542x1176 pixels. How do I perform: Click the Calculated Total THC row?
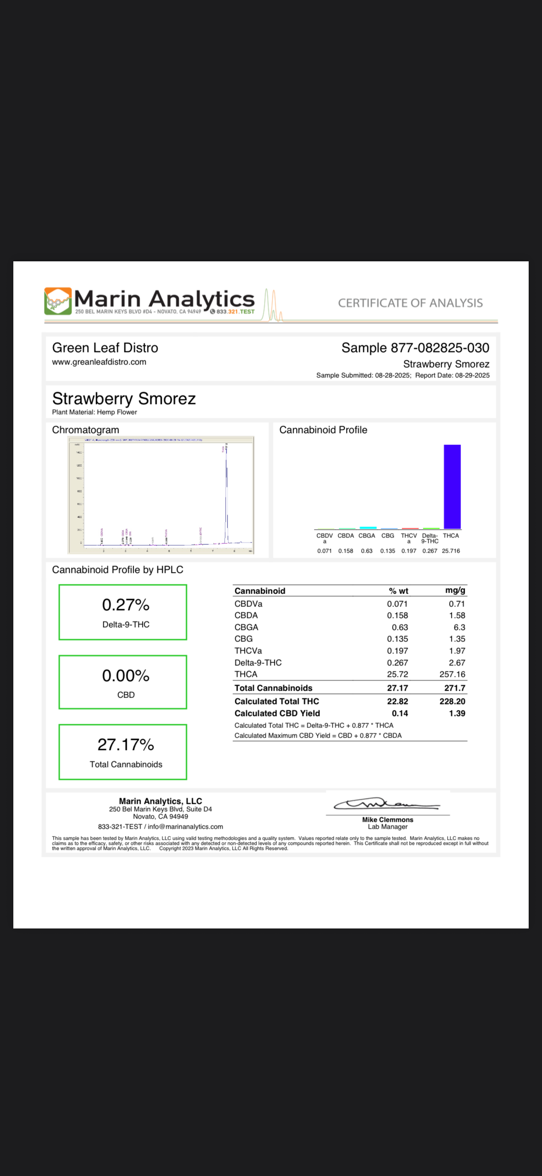[x=350, y=701]
